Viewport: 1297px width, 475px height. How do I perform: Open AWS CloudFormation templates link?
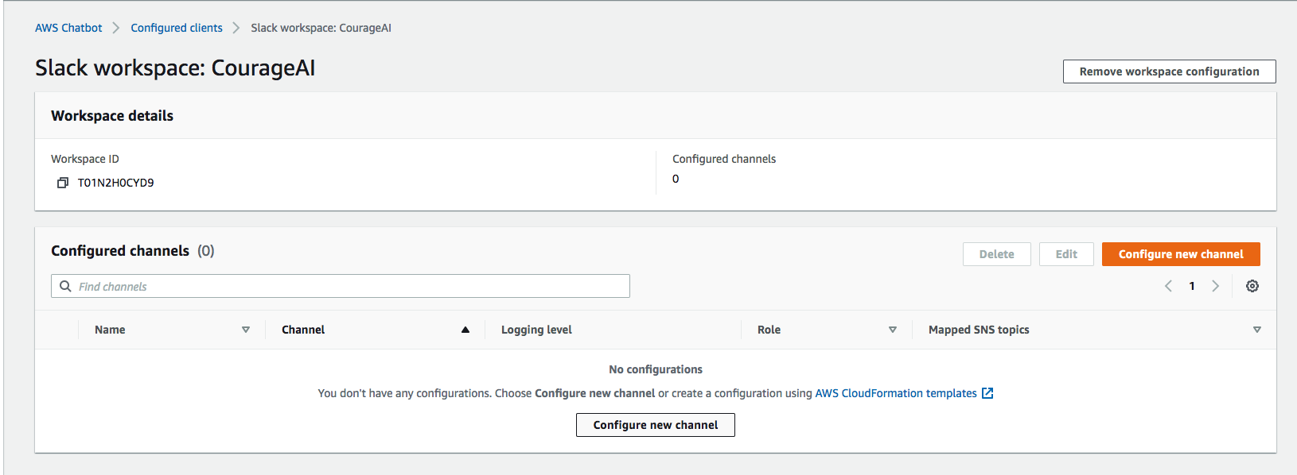[896, 393]
